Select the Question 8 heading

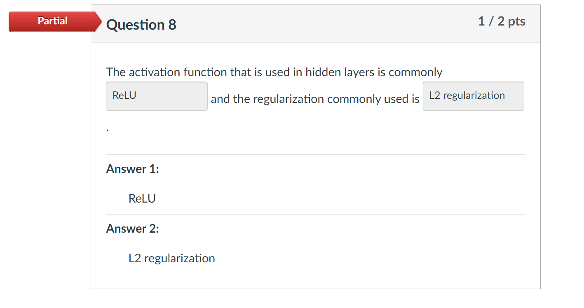point(141,25)
